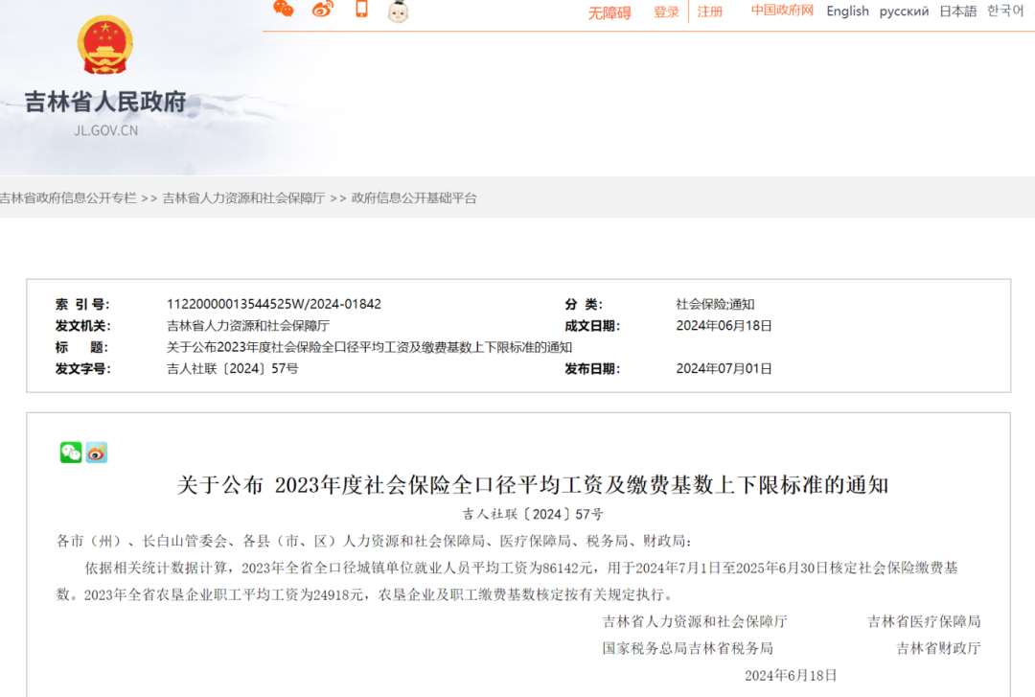Click the 注册 register link
Image resolution: width=1035 pixels, height=697 pixels.
(710, 12)
